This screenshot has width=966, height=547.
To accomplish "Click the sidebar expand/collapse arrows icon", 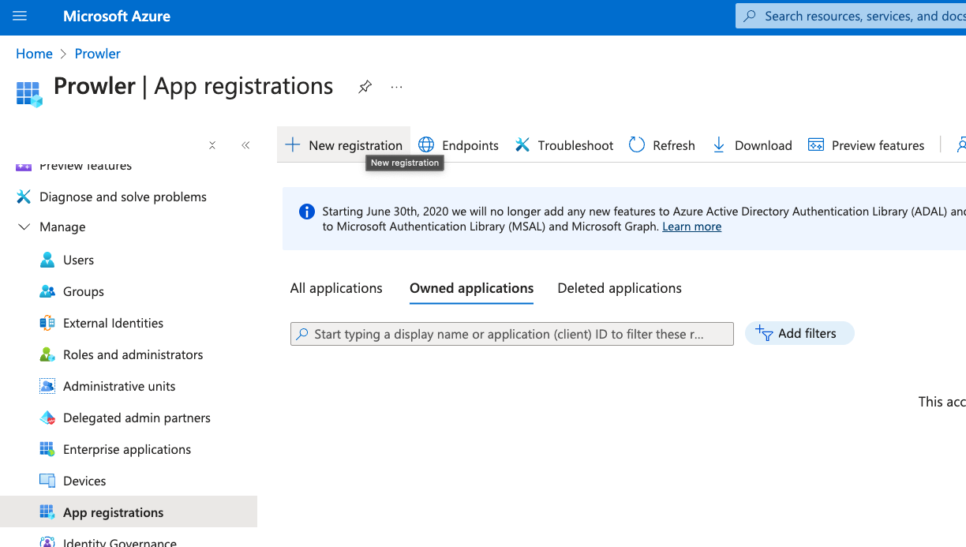I will click(212, 145).
